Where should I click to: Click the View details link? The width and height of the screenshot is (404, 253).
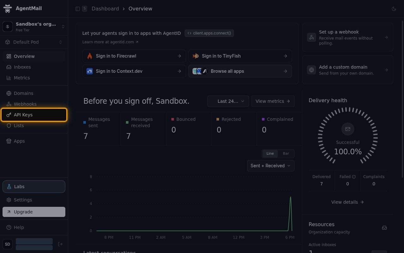coord(348,202)
